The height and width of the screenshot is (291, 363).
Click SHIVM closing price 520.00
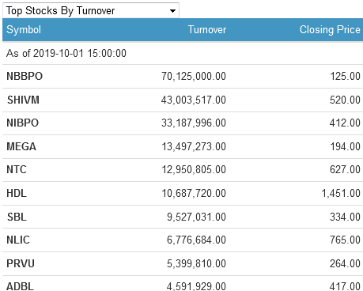pos(345,100)
